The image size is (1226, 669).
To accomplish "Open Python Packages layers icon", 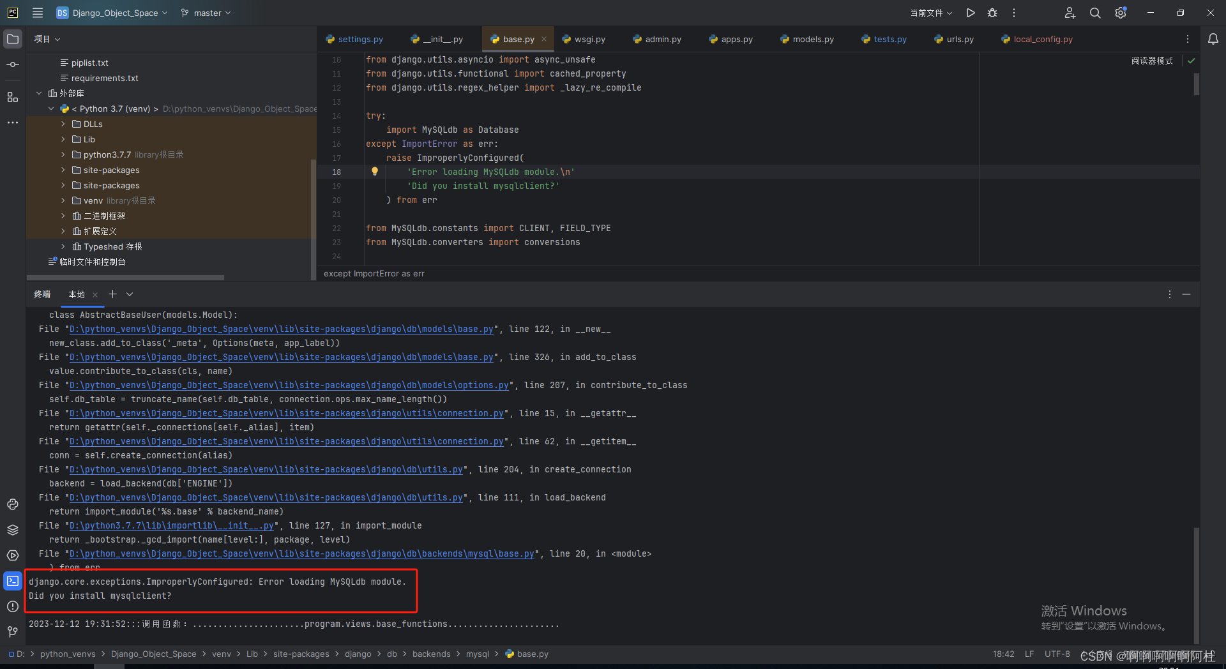I will coord(13,530).
